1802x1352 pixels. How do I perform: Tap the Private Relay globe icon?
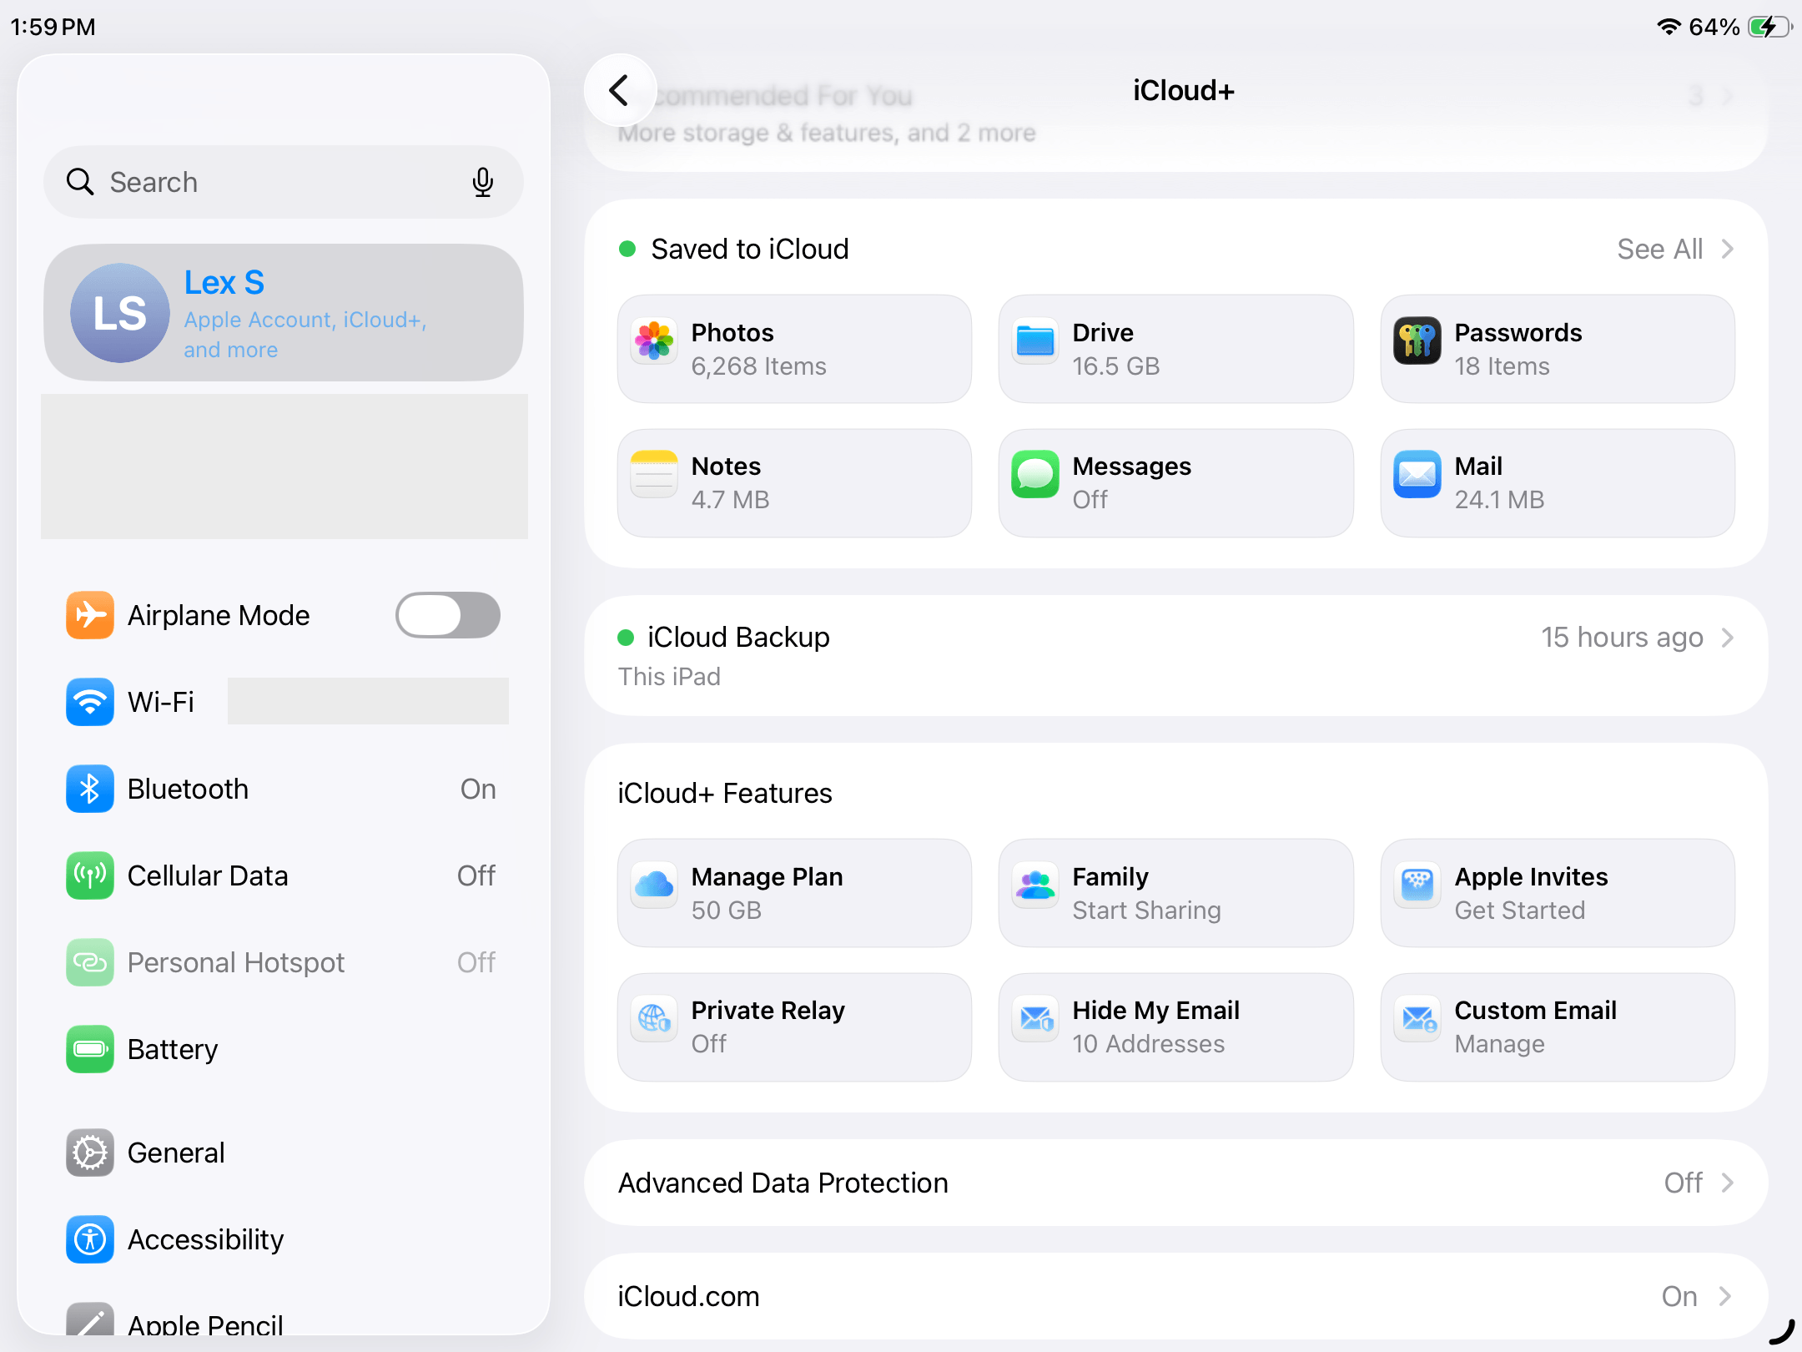[x=654, y=1018]
